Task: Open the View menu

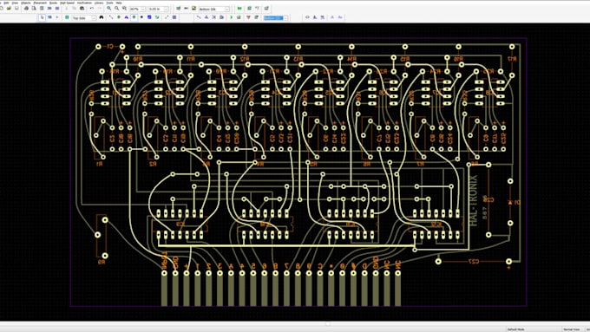Action: [15, 3]
